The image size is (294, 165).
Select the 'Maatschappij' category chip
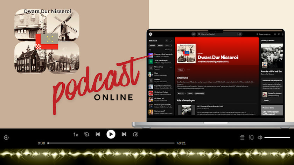tap(199, 93)
